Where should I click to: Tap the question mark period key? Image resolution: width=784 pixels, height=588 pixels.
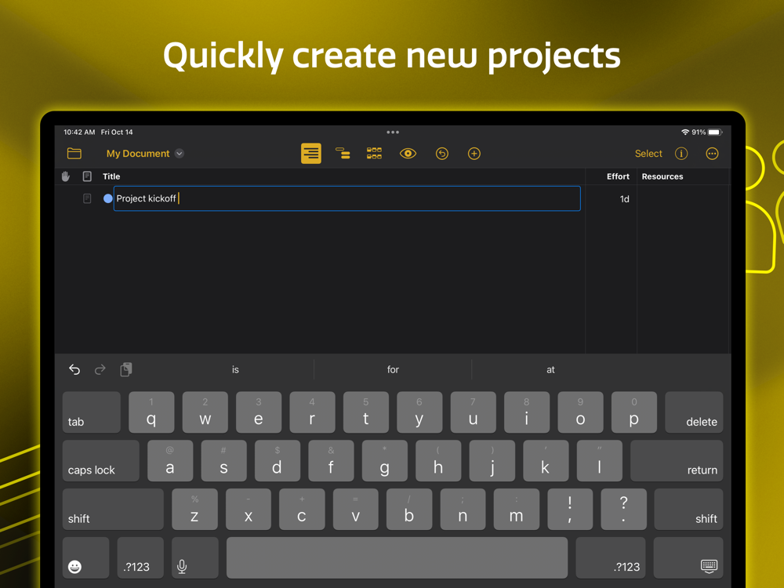coord(623,509)
